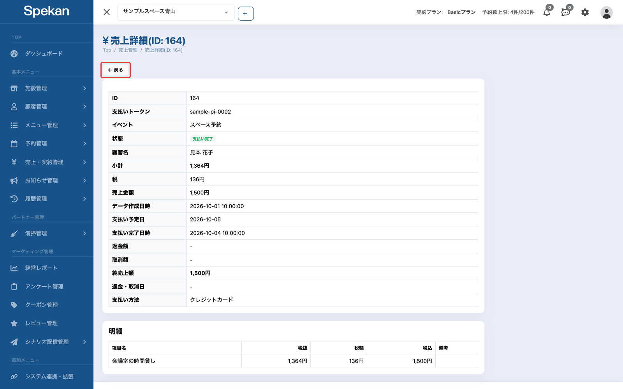
Task: Click the 戻る back button
Action: point(116,70)
